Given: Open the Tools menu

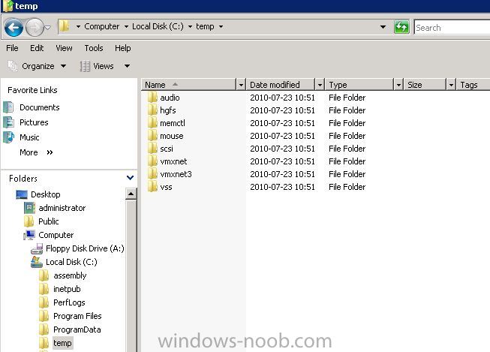Looking at the screenshot, I should 94,48.
